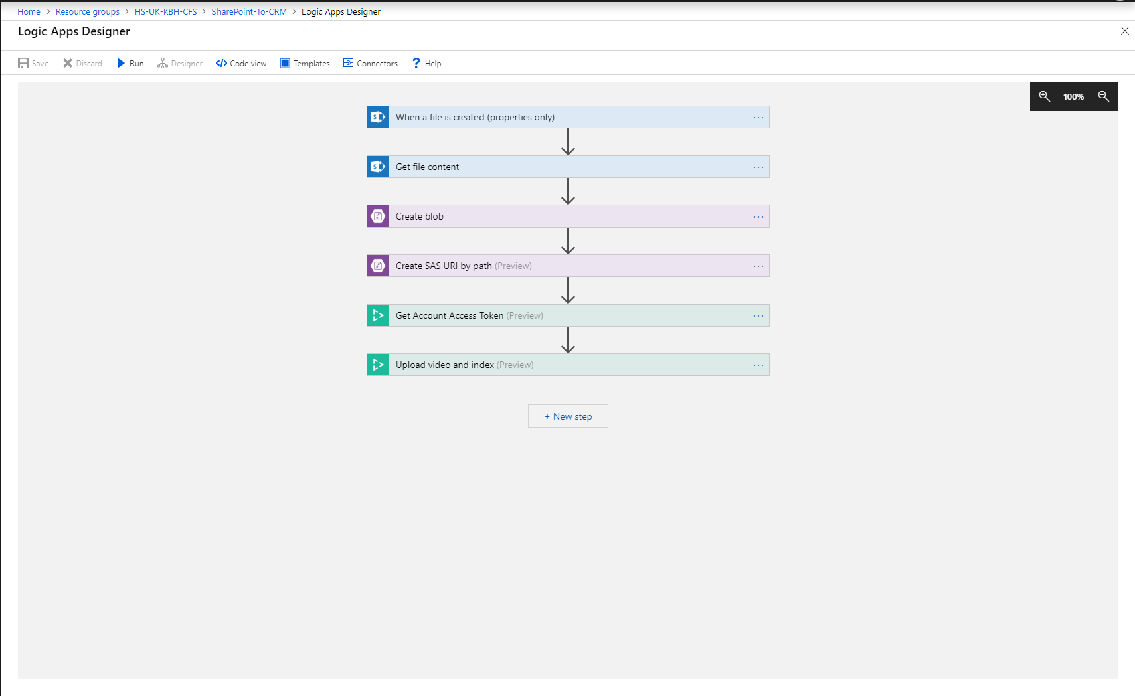Click the Save floppy disk icon

click(x=23, y=63)
